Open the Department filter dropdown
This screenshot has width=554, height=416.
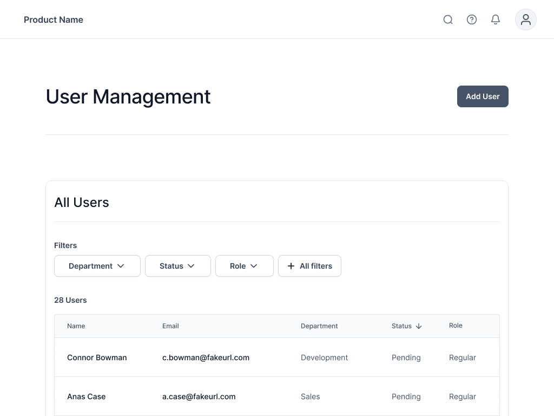click(x=97, y=266)
